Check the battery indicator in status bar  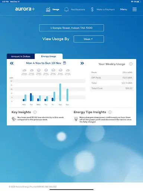pyautogui.click(x=139, y=1)
